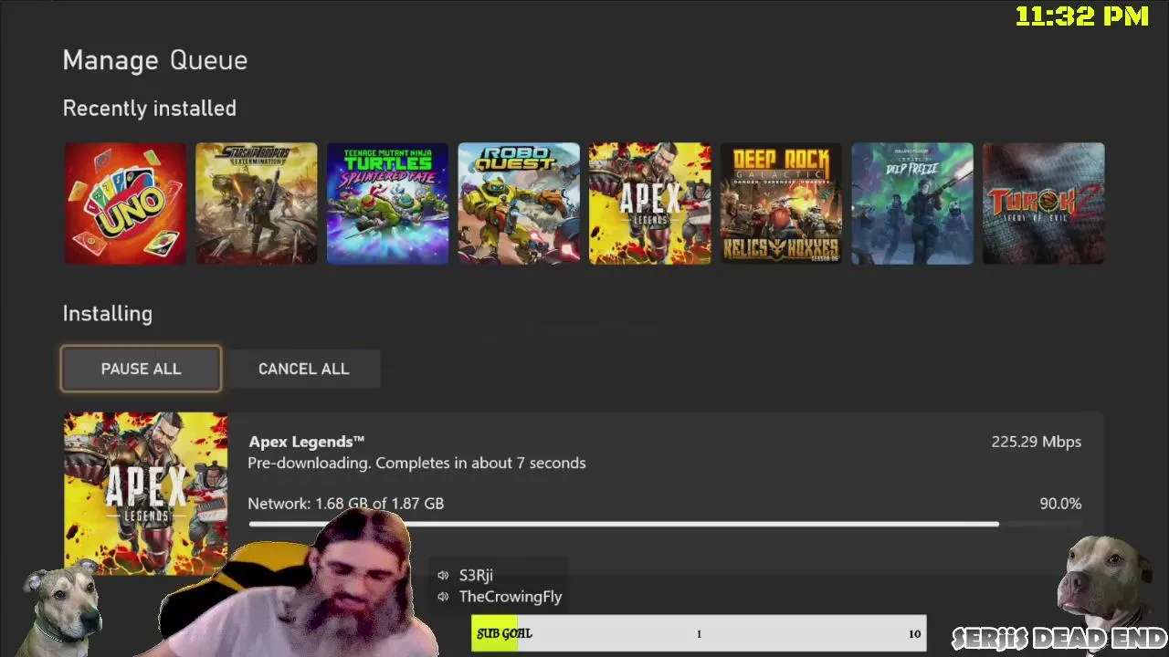The image size is (1169, 657).
Task: Click 'Pre-downloading. Completes in about 7 seconds'
Action: point(416,463)
